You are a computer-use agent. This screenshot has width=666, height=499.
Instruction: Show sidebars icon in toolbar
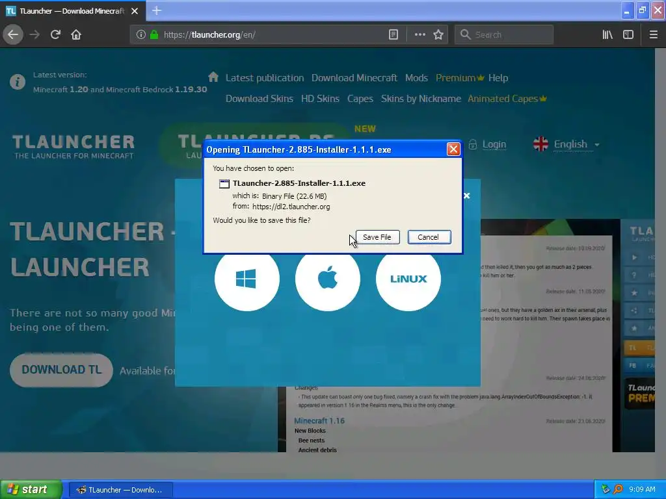pyautogui.click(x=628, y=35)
